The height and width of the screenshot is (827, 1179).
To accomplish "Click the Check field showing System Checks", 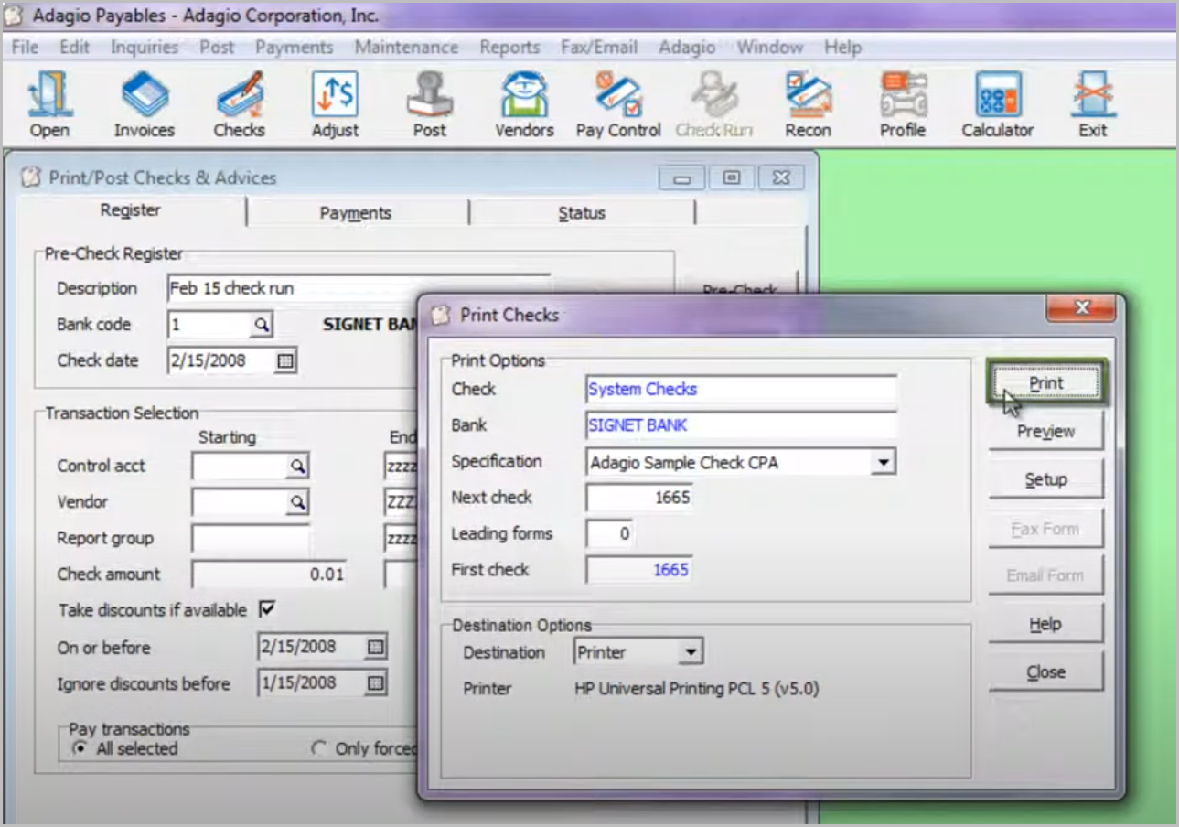I will point(741,390).
